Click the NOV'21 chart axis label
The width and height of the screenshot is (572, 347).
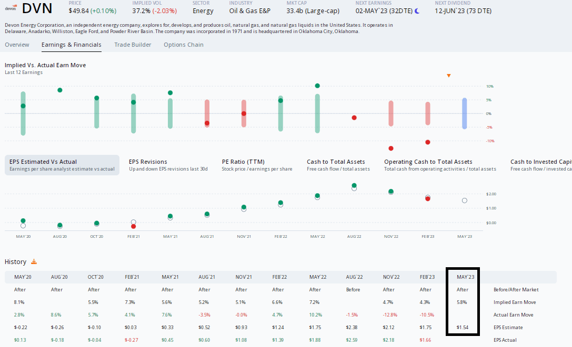coord(244,237)
